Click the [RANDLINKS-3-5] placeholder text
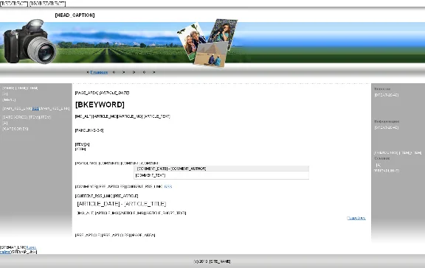The image size is (425, 268). tap(89, 130)
